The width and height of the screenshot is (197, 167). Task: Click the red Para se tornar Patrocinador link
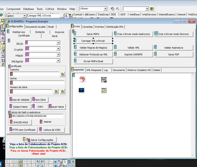click(38, 152)
